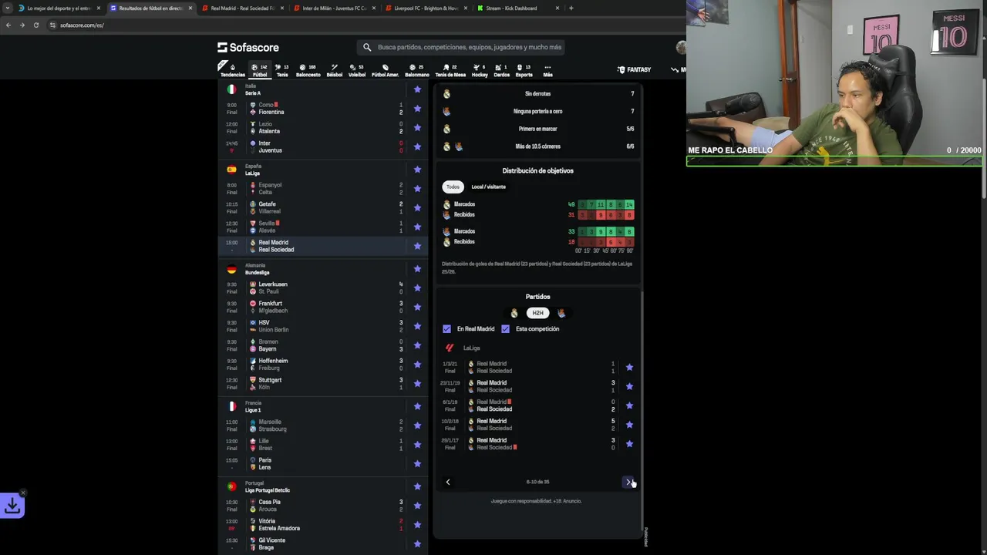Show Real Madrid matches crest tab

point(514,313)
